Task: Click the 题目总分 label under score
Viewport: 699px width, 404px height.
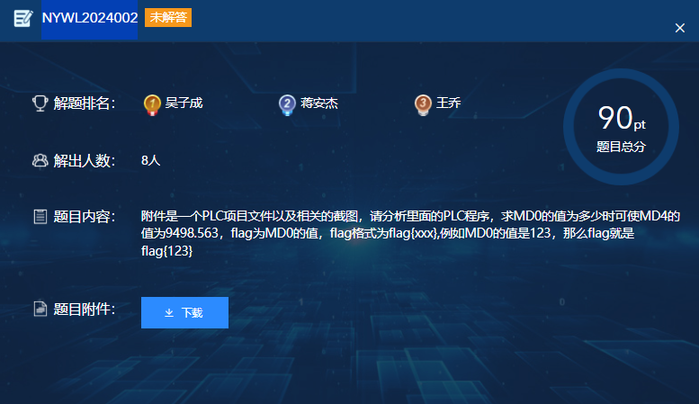Action: (621, 146)
